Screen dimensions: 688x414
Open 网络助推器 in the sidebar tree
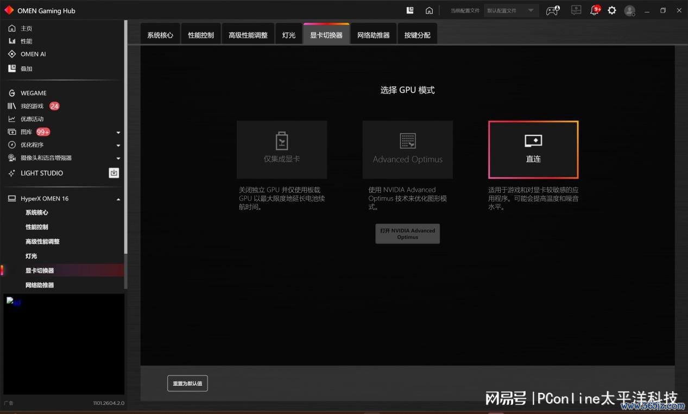40,285
